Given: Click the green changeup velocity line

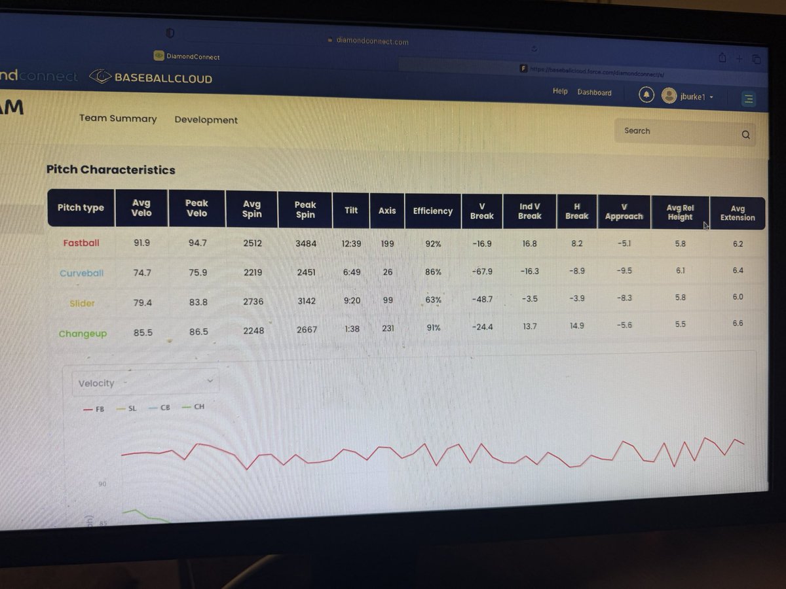Looking at the screenshot, I should 145,516.
